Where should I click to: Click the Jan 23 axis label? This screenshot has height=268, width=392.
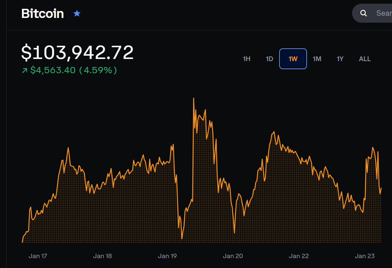pyautogui.click(x=365, y=256)
